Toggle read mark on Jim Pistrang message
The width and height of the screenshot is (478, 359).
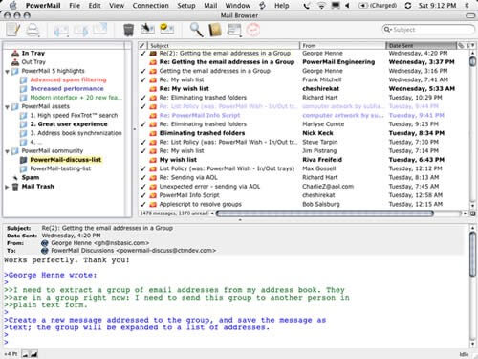(x=143, y=151)
